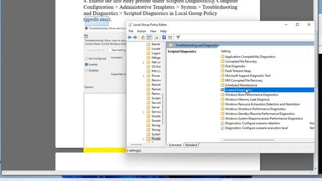The height and width of the screenshot is (181, 322).
Task: Expand the Service tree node
Action: (143, 112)
